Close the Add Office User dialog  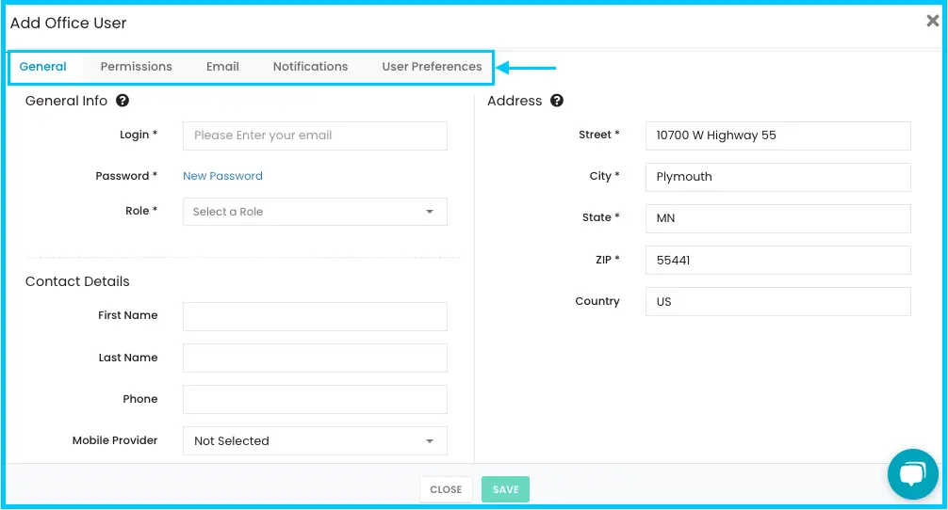(932, 21)
